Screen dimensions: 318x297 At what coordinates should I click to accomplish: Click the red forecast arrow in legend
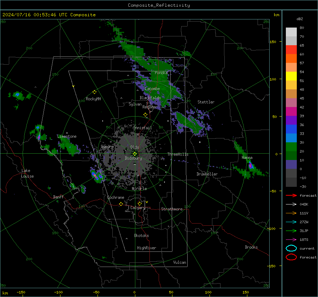(x=291, y=195)
